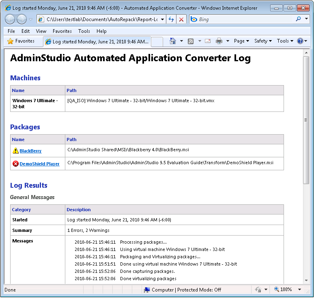Click the vertical scrollbar thumb
Viewport: 314px width, 298px height.
(x=306, y=120)
